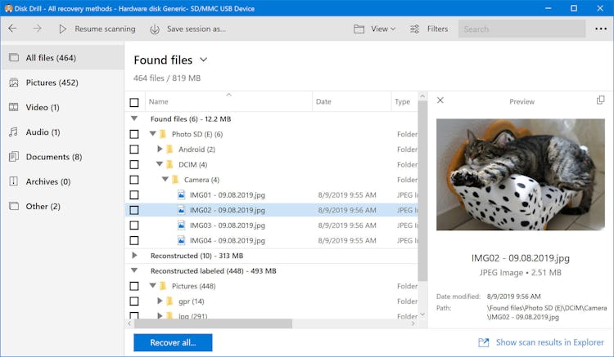
Task: Click the Show scan results export icon
Action: coord(484,342)
